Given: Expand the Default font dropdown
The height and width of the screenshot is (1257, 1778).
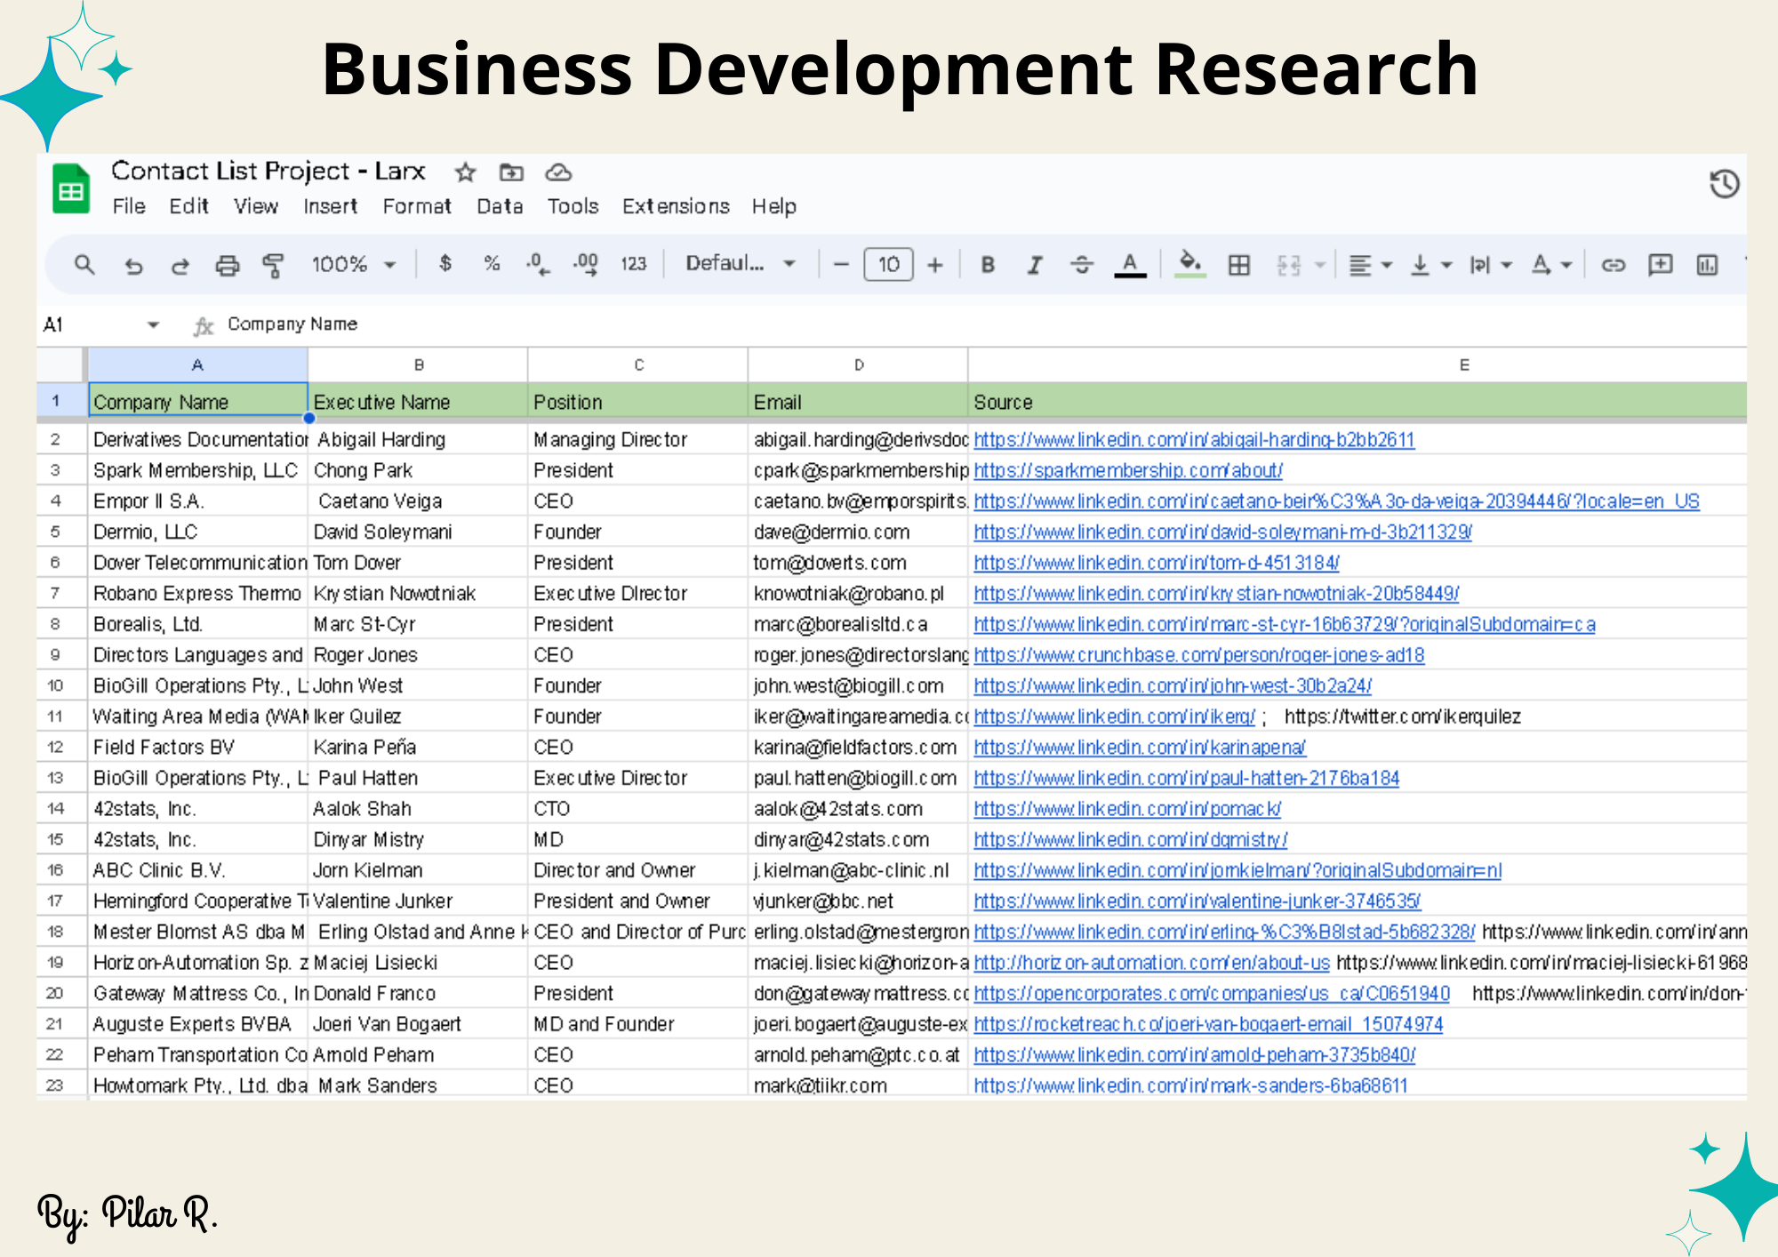Looking at the screenshot, I should click(x=740, y=264).
